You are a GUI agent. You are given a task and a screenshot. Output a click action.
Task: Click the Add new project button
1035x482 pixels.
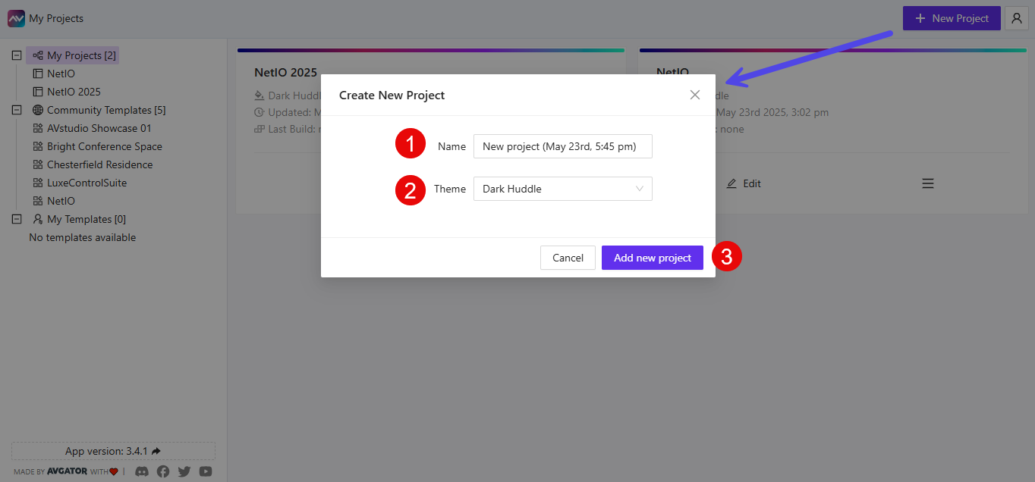[x=652, y=258]
